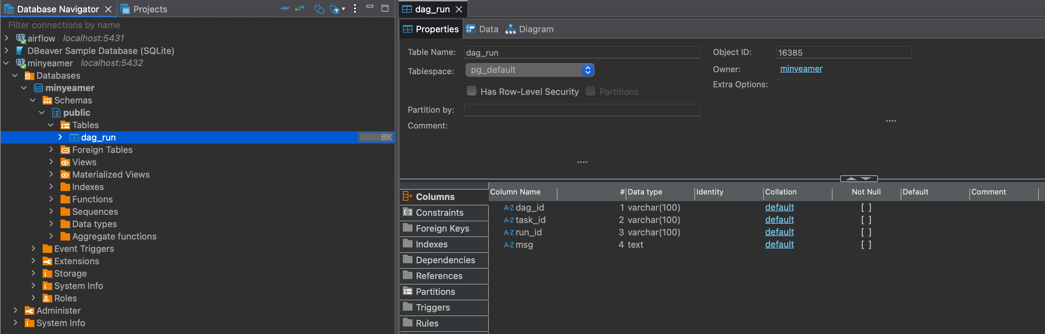Click the link with editor arrows icon

(299, 9)
